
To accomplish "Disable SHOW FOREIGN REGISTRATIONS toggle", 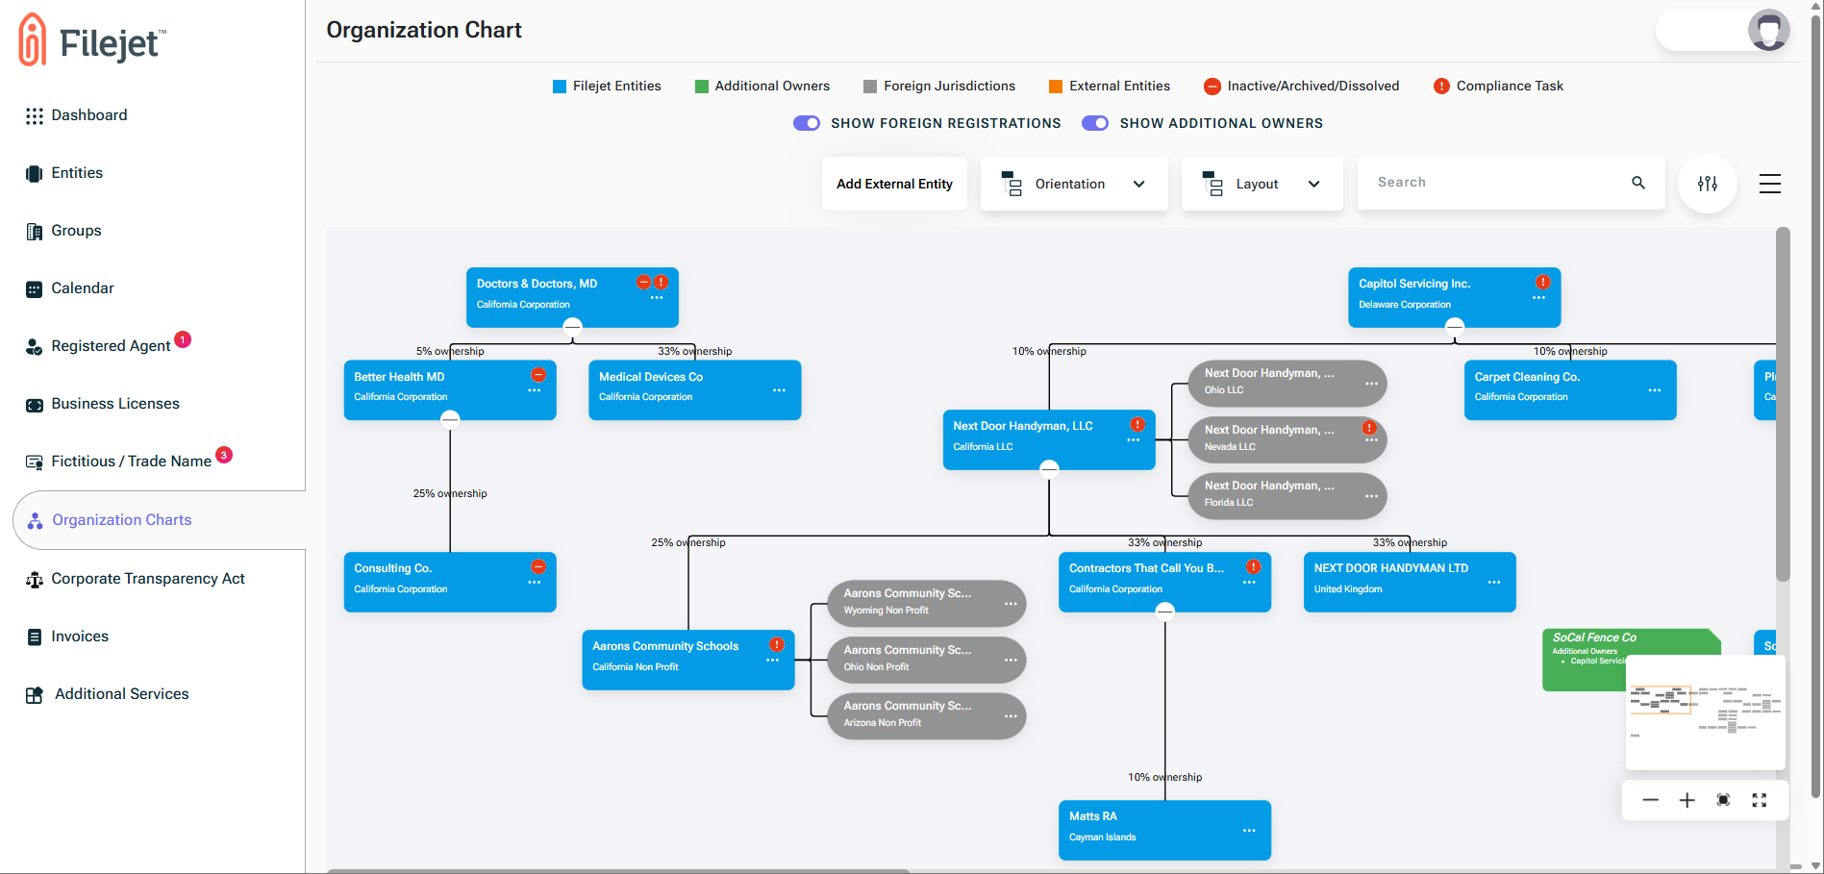I will coord(807,123).
